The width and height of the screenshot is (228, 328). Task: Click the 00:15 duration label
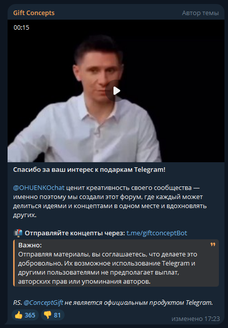[21, 27]
